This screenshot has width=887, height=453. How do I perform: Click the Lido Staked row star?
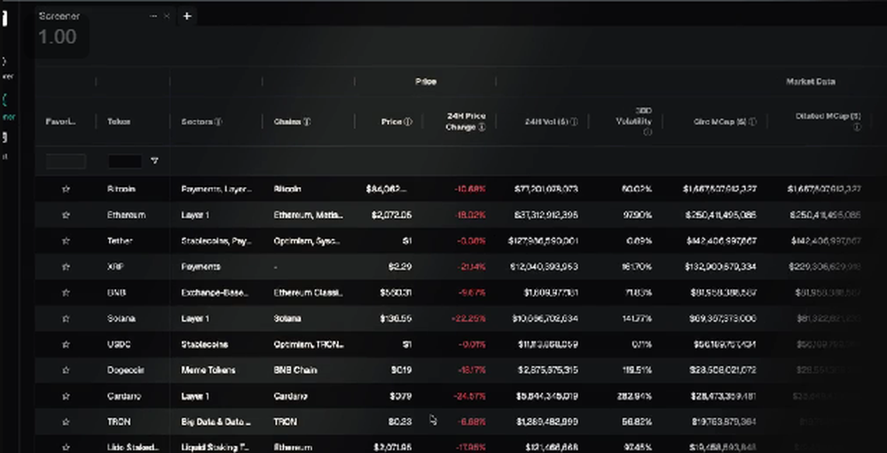[x=66, y=448]
